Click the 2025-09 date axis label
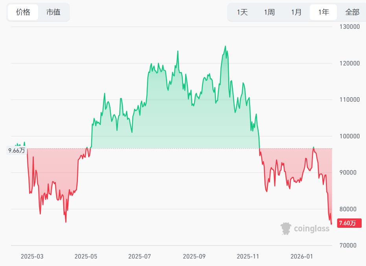 [194, 257]
